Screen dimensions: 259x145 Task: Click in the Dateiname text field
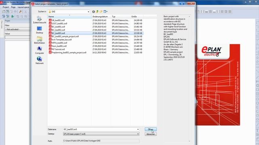coord(100,129)
